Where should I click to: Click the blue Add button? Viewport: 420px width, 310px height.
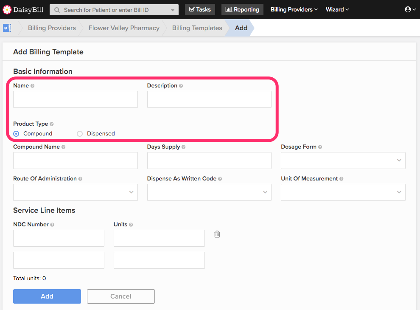[47, 296]
